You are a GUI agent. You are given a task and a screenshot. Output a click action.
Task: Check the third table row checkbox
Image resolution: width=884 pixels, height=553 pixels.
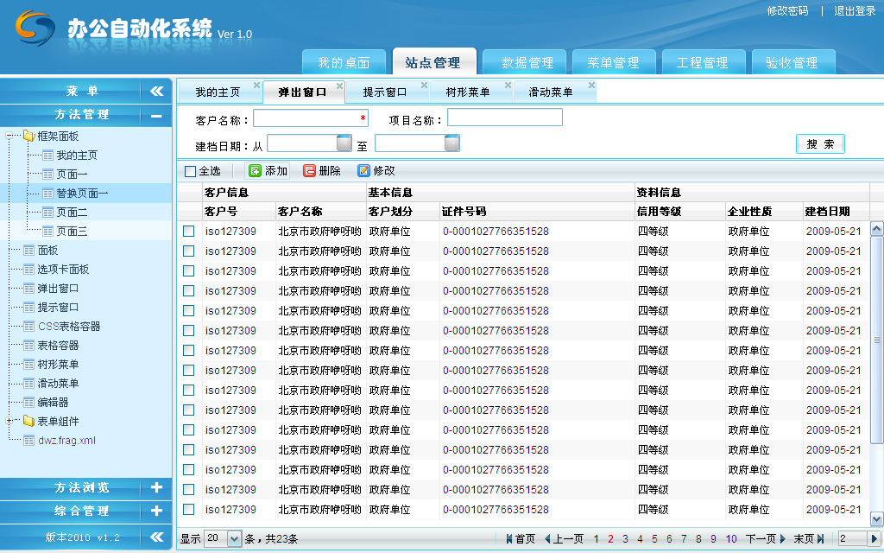pos(189,270)
